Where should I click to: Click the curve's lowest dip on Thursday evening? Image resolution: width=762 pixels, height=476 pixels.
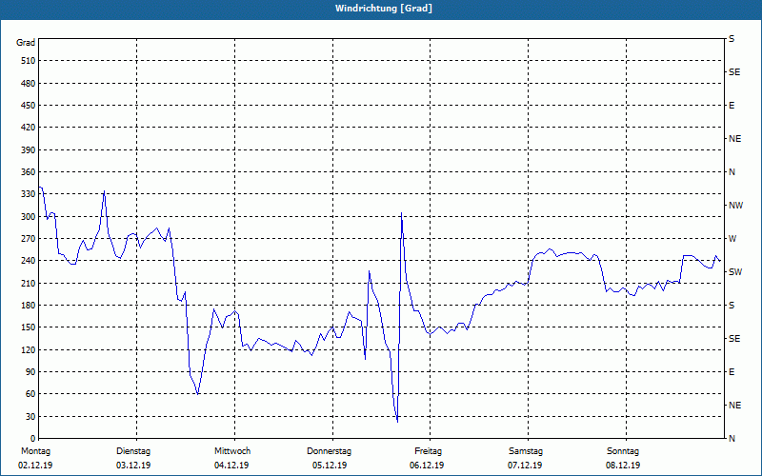point(397,422)
